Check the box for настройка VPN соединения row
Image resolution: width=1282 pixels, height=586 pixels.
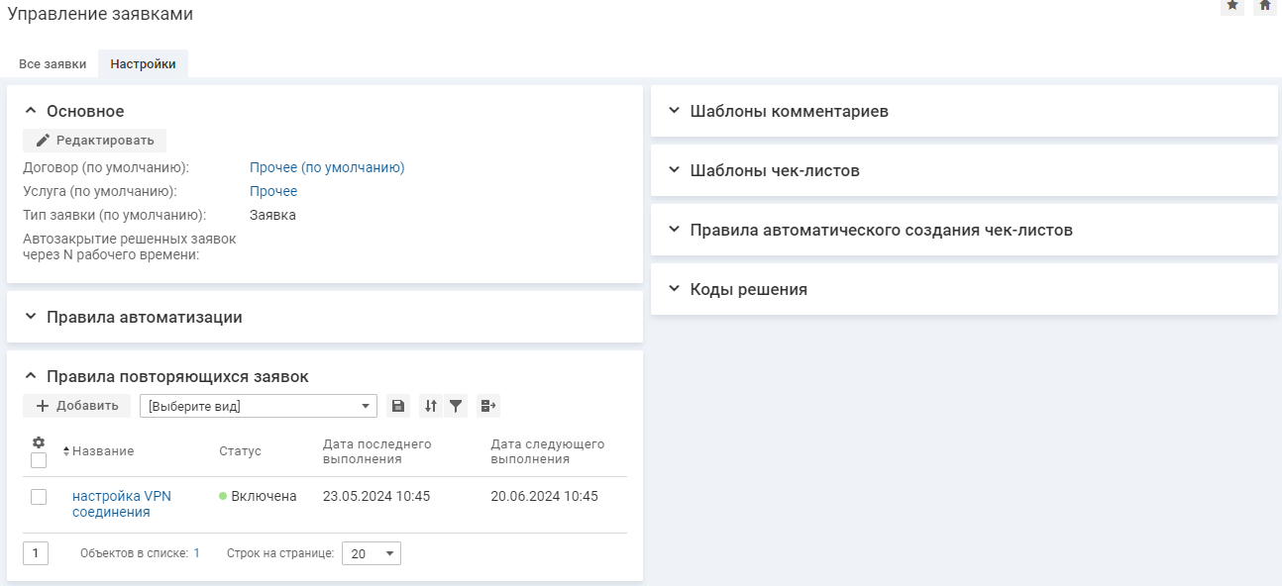[x=39, y=497]
